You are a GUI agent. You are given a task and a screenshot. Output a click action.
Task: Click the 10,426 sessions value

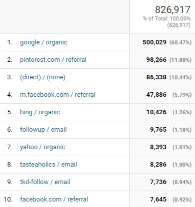[156, 112]
